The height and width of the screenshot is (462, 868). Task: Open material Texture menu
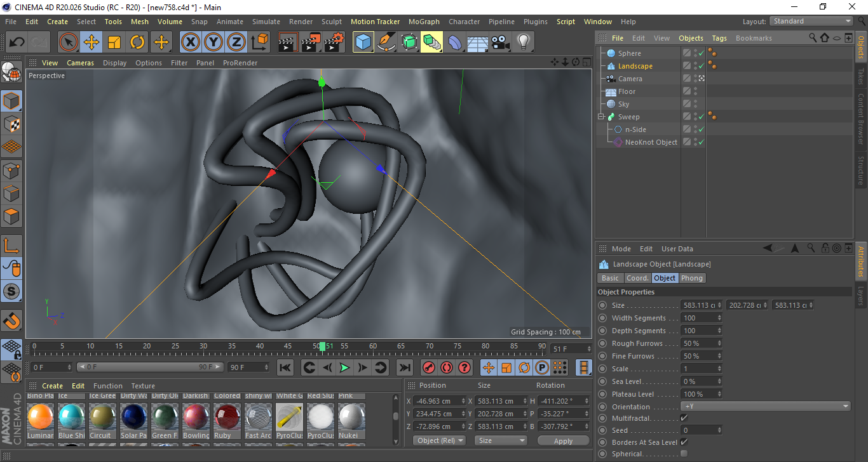click(143, 386)
